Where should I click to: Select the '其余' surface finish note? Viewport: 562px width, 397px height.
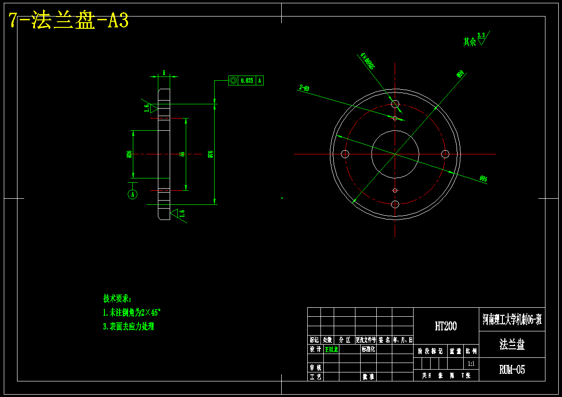pyautogui.click(x=469, y=42)
